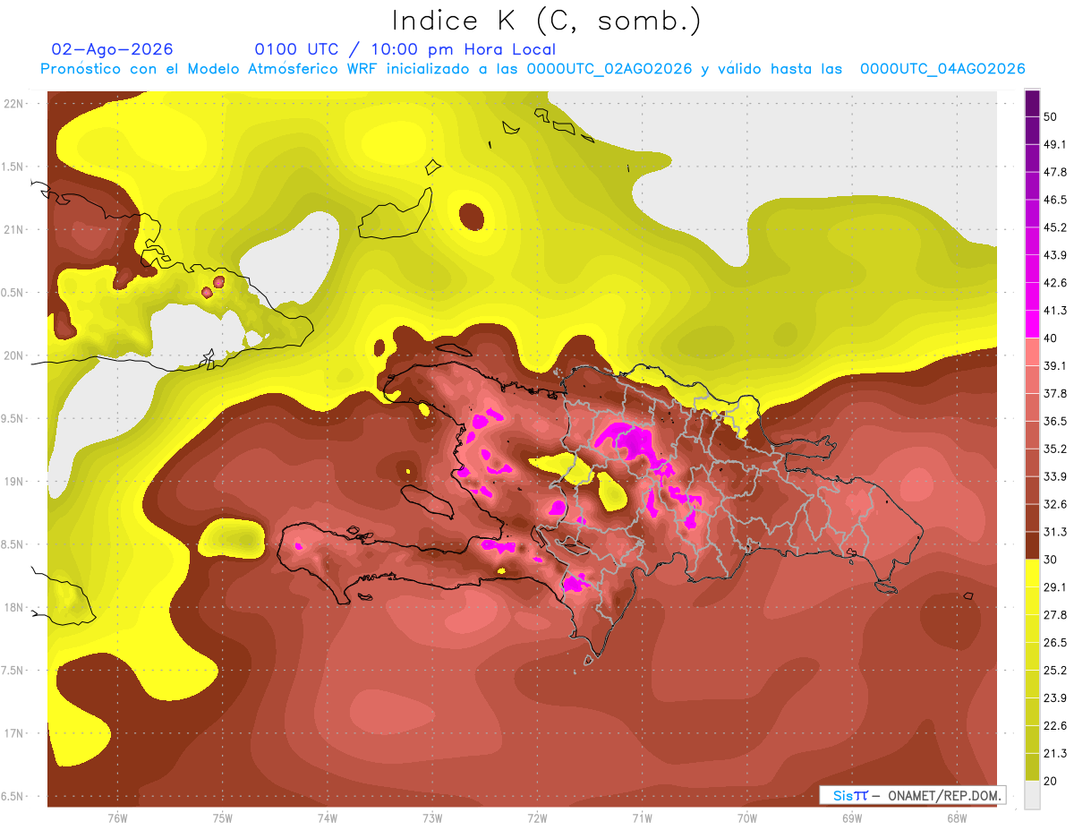Viewport: 1074px width, 830px height.
Task: Click the '49.1' color scale value
Action: tap(1055, 144)
